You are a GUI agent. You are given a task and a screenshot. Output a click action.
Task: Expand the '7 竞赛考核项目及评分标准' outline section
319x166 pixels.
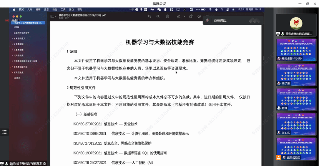[13, 61]
